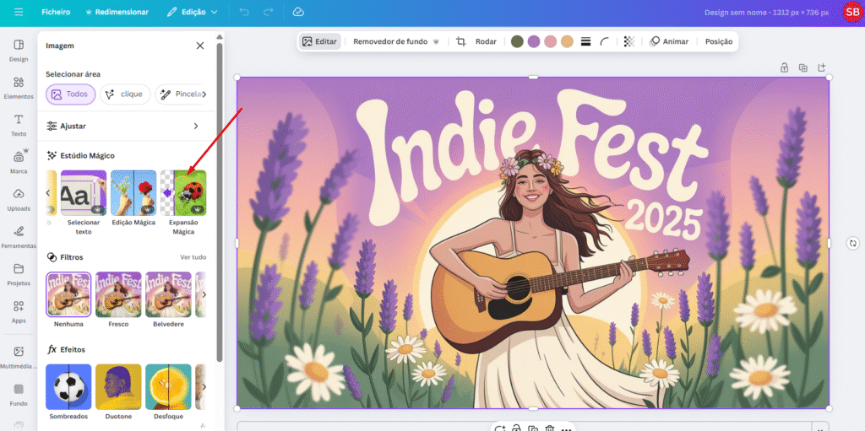The width and height of the screenshot is (865, 431).
Task: Click Ver tudo next to Filtros
Action: click(193, 257)
